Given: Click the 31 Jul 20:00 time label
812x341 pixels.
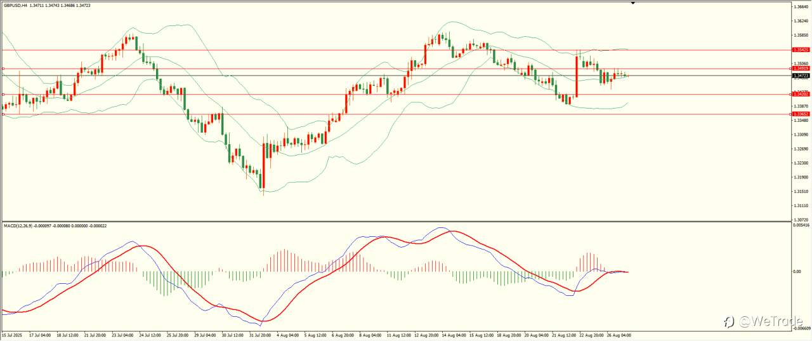Looking at the screenshot, I should pyautogui.click(x=260, y=335).
